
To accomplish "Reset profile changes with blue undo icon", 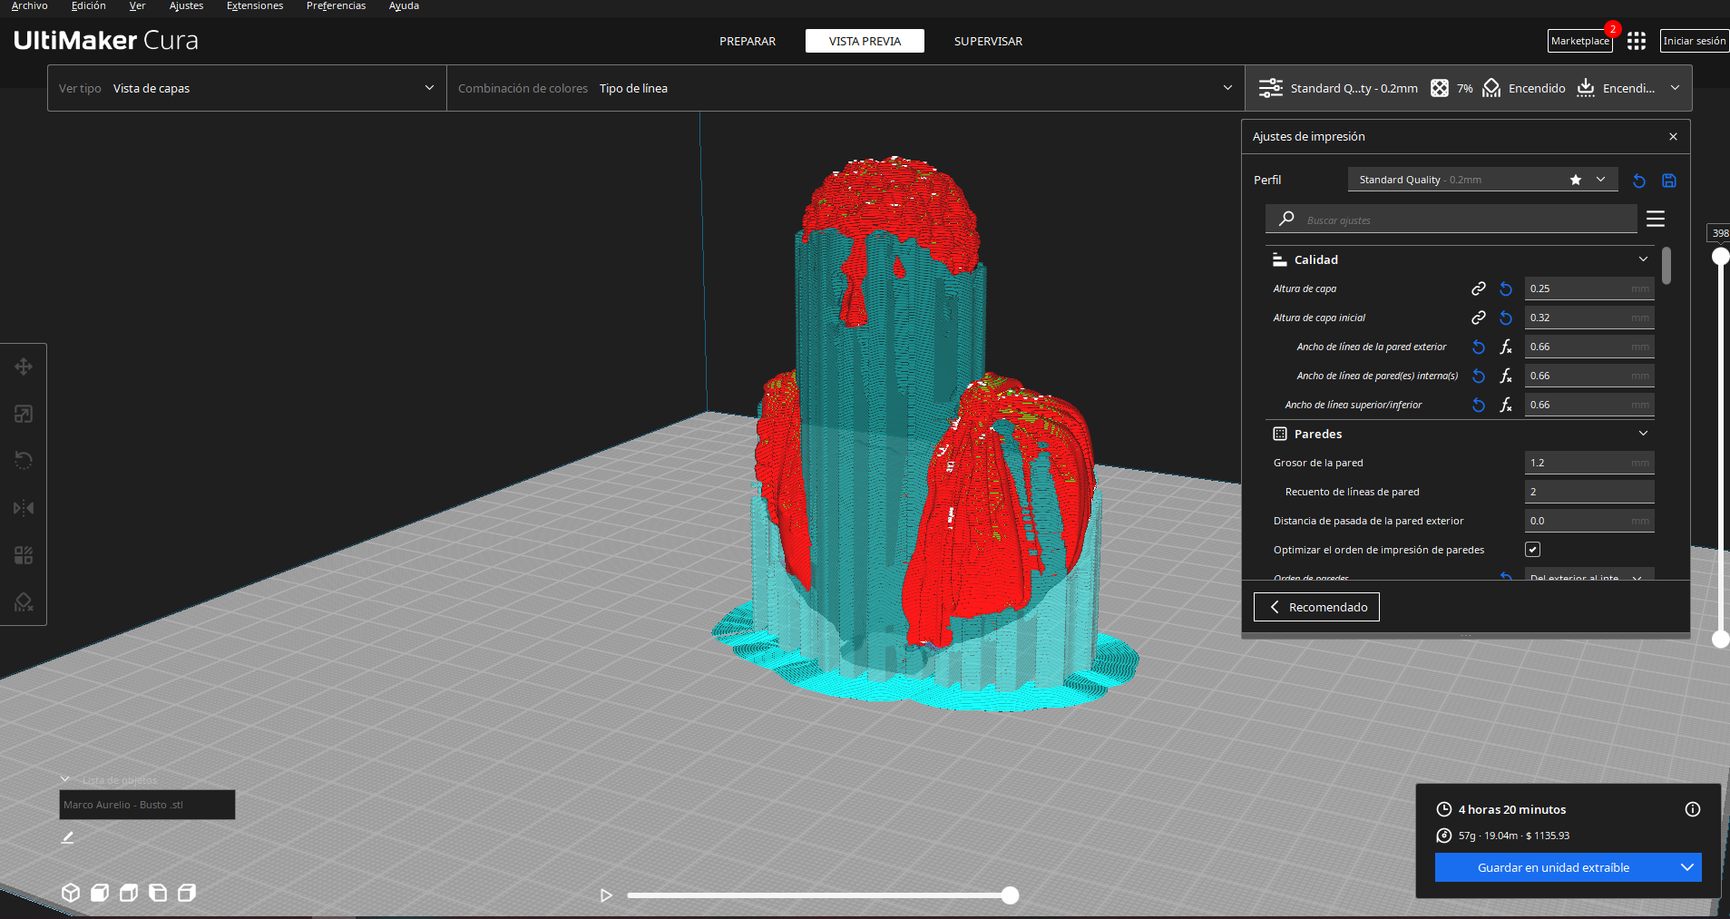I will pyautogui.click(x=1639, y=181).
